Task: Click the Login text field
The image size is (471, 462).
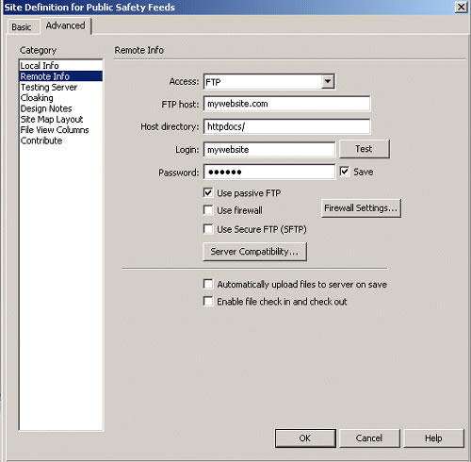Action: [269, 150]
